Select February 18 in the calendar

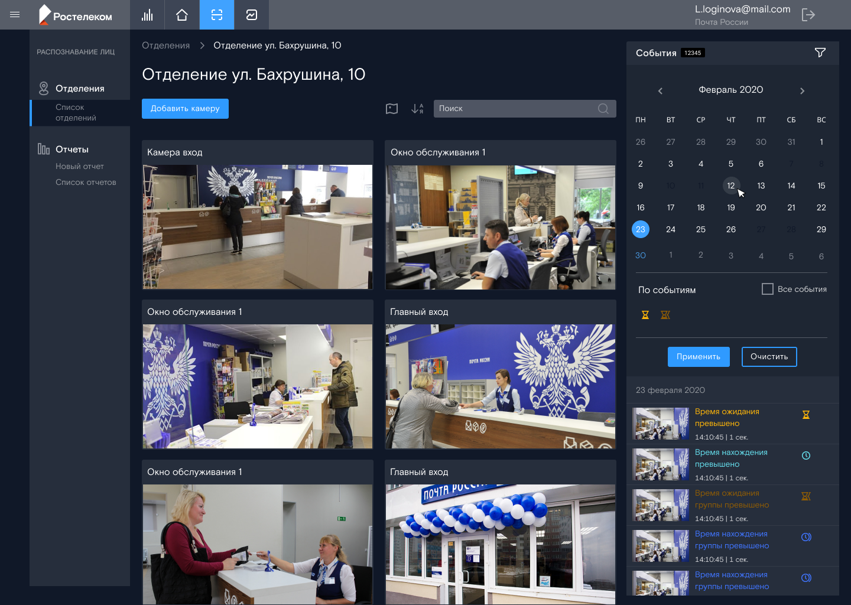click(701, 207)
